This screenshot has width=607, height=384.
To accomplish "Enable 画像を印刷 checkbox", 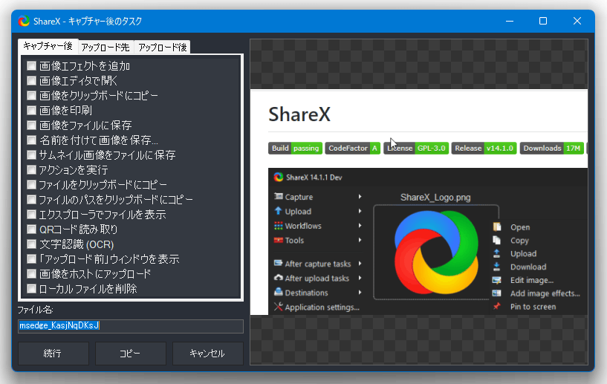I will [31, 111].
